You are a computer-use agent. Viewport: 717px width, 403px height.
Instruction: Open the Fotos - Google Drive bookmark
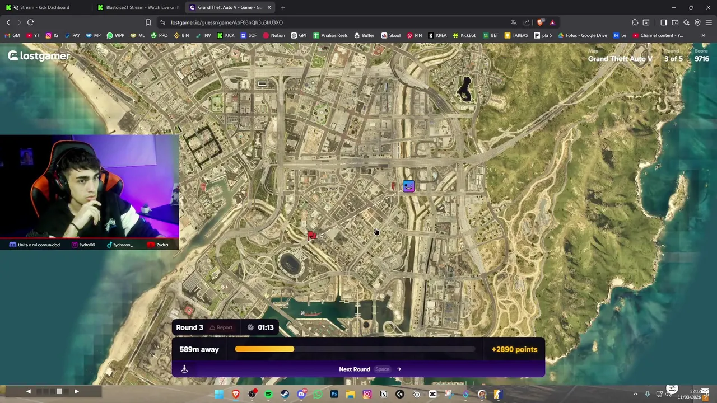click(x=582, y=35)
